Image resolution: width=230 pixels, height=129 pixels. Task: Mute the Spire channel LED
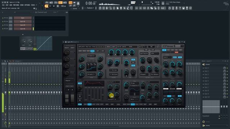(x=3, y=18)
